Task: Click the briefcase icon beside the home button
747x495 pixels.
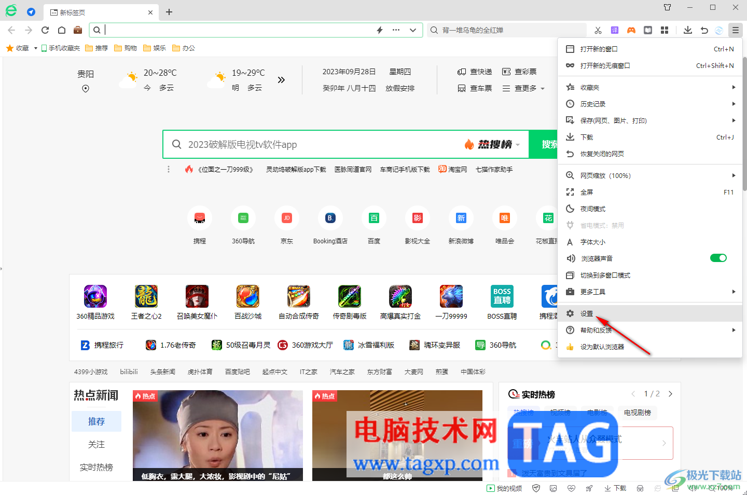Action: pyautogui.click(x=78, y=30)
